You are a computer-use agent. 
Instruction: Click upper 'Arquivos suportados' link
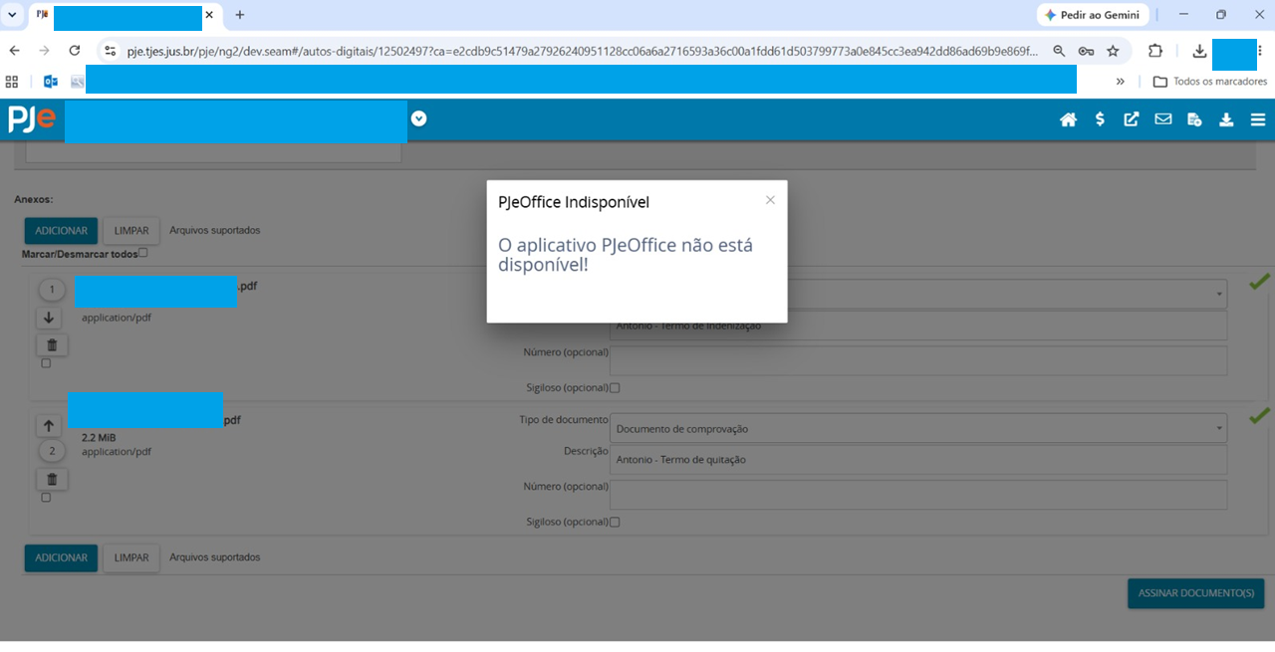(x=214, y=230)
